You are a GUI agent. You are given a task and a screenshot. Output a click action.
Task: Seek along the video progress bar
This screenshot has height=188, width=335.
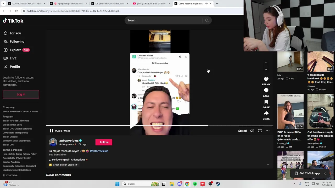pos(160,126)
